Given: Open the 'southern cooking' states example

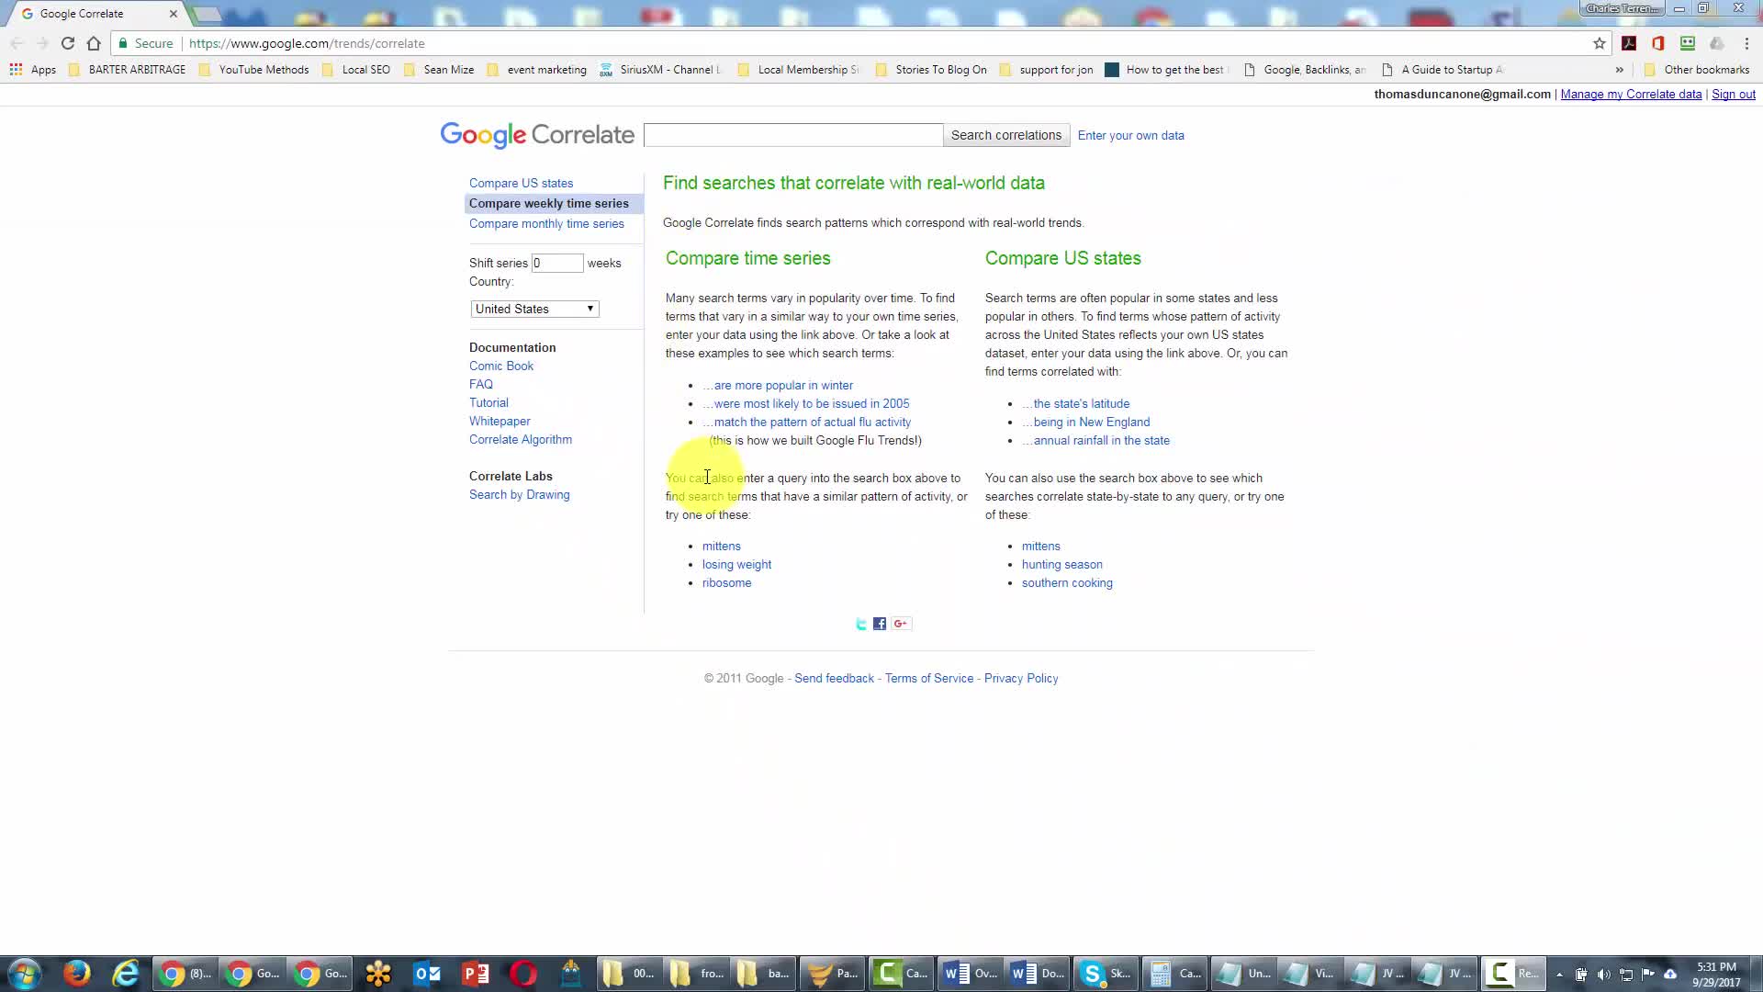Looking at the screenshot, I should click(1067, 583).
